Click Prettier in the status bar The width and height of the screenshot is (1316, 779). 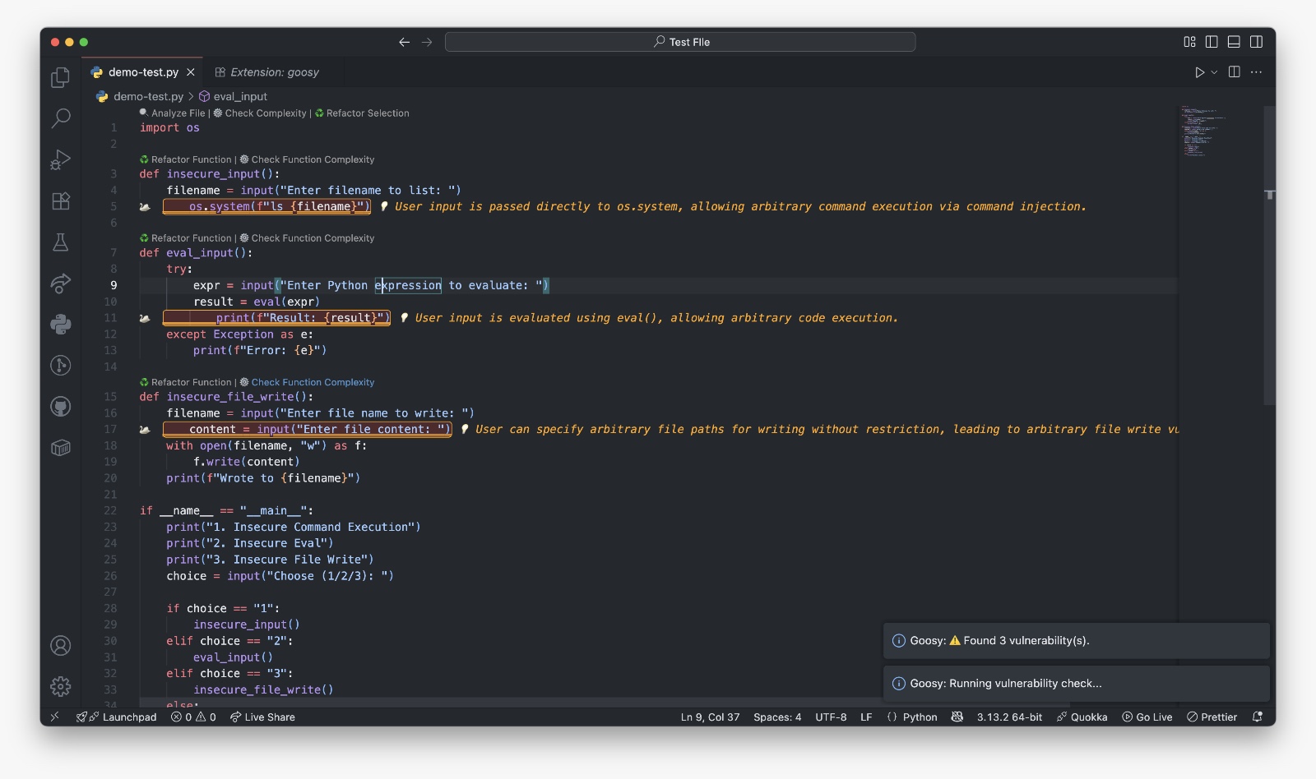pyautogui.click(x=1212, y=717)
